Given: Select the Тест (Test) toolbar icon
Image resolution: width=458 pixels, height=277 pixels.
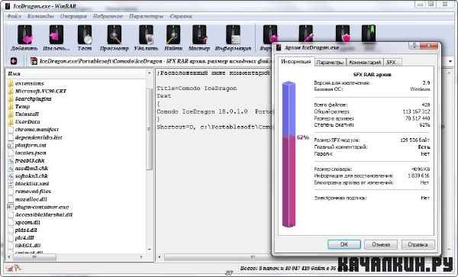Looking at the screenshot, I should [x=85, y=38].
